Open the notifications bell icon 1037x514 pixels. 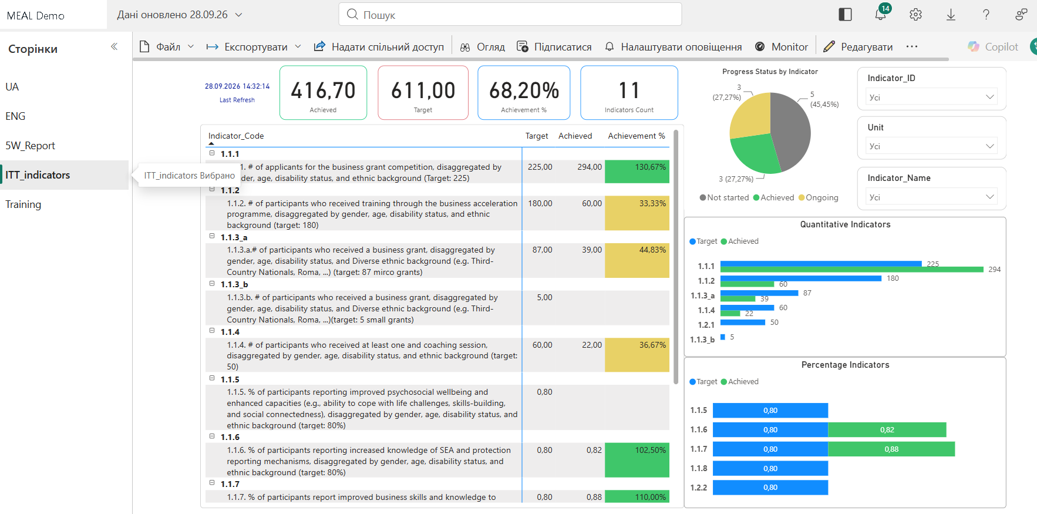click(x=880, y=14)
